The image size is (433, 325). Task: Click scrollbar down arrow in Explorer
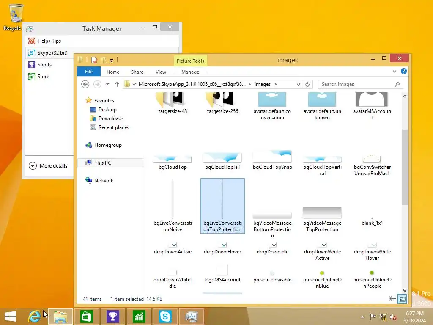[x=405, y=290]
